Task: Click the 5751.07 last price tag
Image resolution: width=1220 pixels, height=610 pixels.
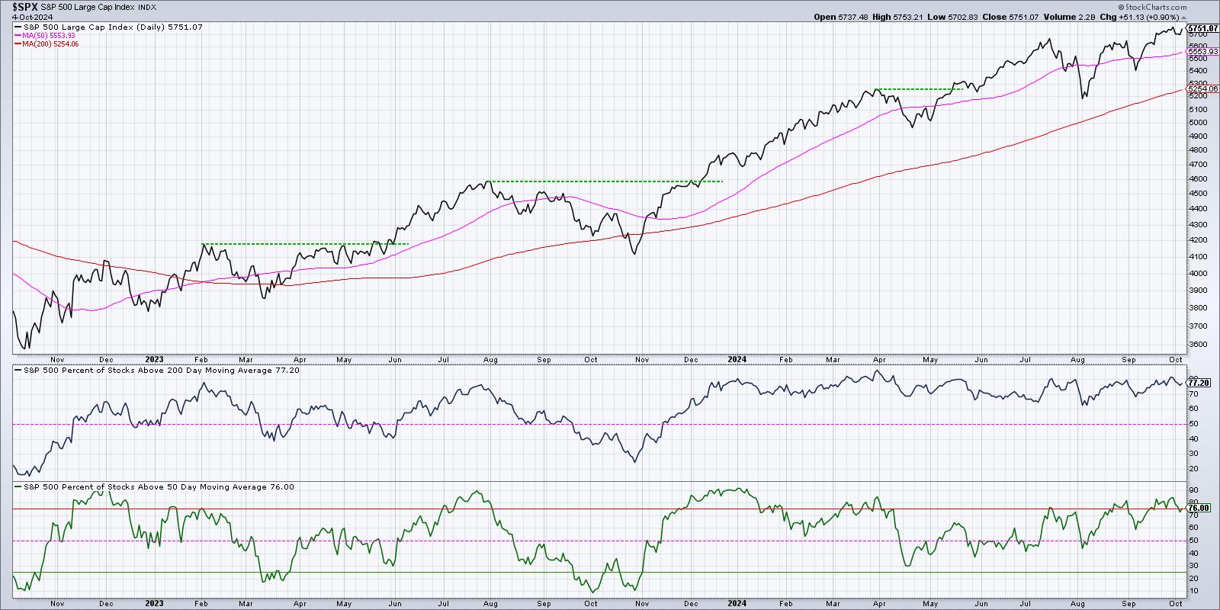Action: click(x=1200, y=28)
